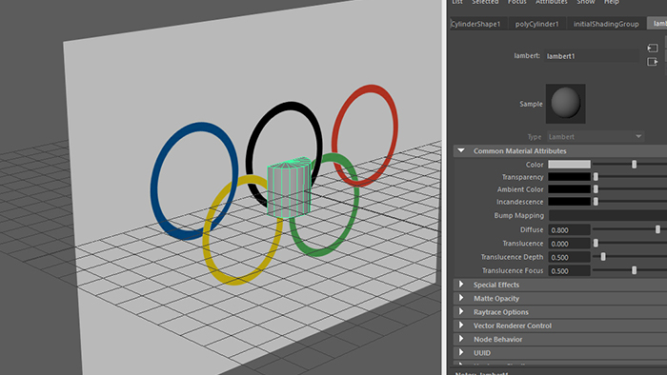Screen dimensions: 667x375
Task: Click the Translucence Focus slider handle
Action: tap(634, 270)
